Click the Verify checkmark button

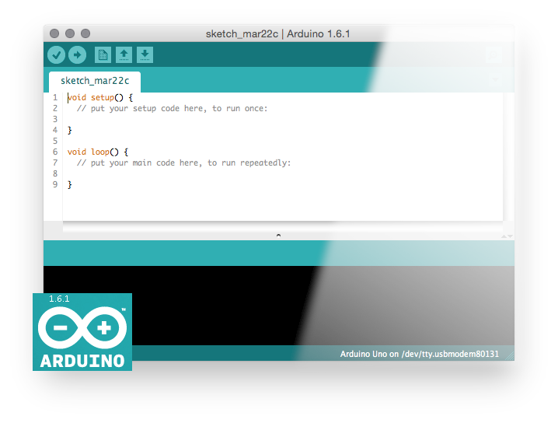(56, 55)
